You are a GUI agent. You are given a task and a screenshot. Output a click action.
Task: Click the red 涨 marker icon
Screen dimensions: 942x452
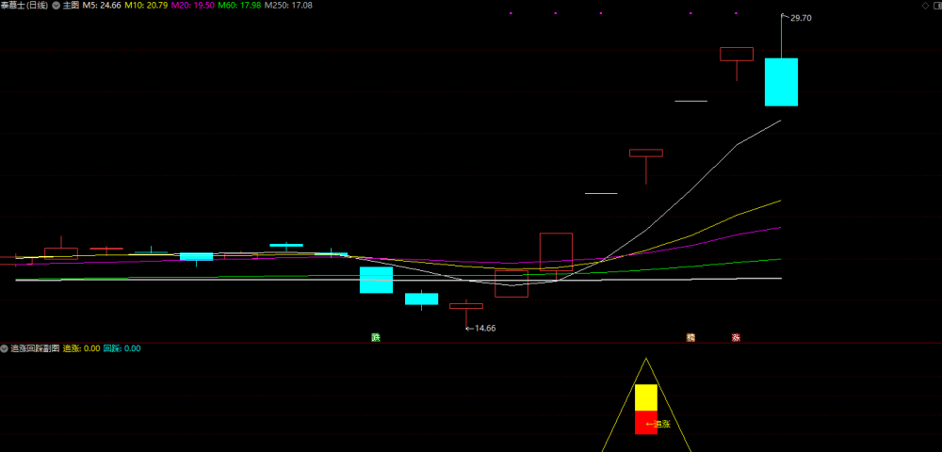(736, 337)
